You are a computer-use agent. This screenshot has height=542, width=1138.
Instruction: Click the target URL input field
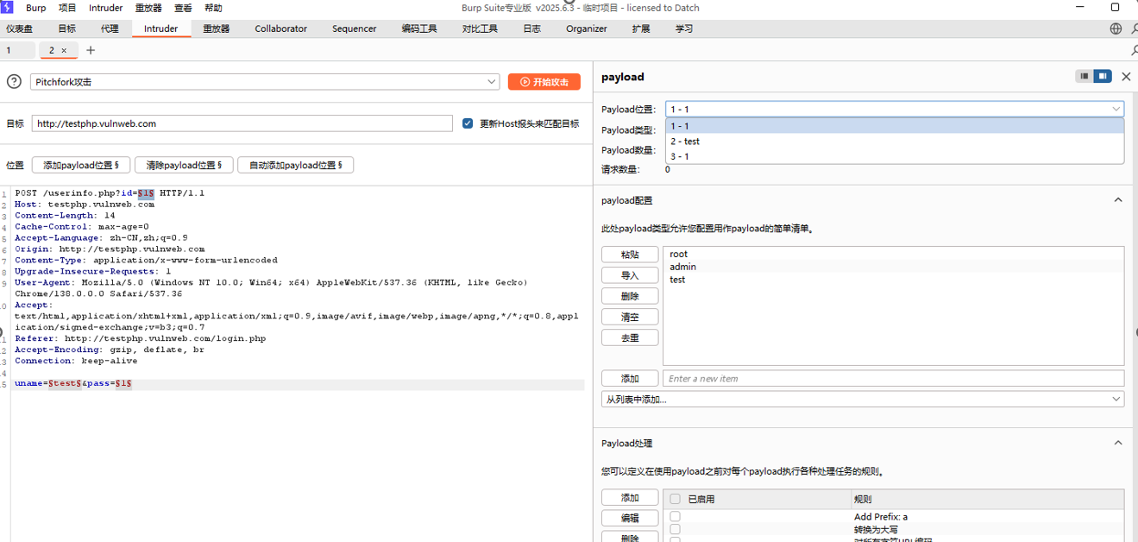[x=242, y=123]
